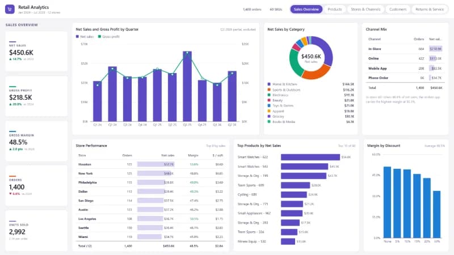Click the In-Store channel row
Viewport: 454px width, 255px height.
point(405,49)
